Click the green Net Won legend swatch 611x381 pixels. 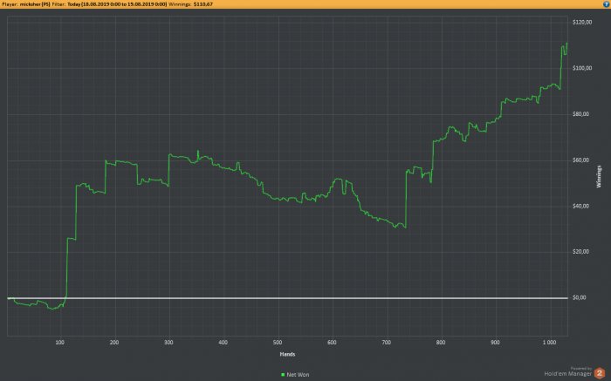[283, 375]
